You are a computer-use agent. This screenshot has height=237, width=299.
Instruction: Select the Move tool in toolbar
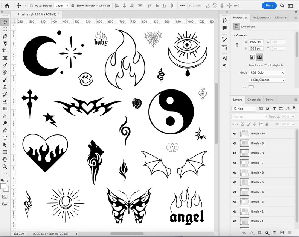click(x=5, y=22)
